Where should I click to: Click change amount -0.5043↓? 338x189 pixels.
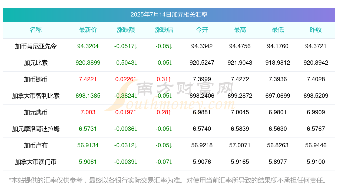[126, 63]
